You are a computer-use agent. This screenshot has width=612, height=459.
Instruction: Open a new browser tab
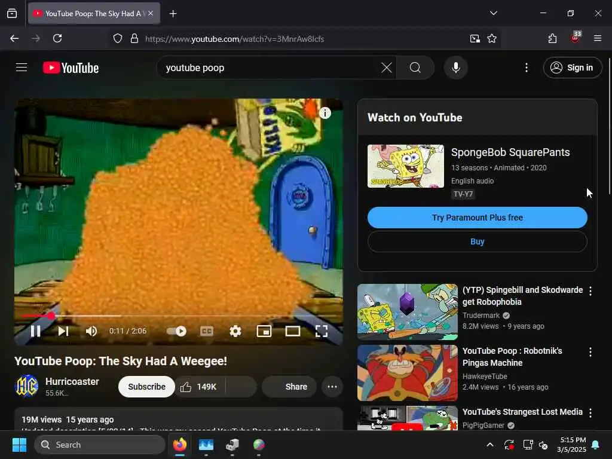click(173, 14)
